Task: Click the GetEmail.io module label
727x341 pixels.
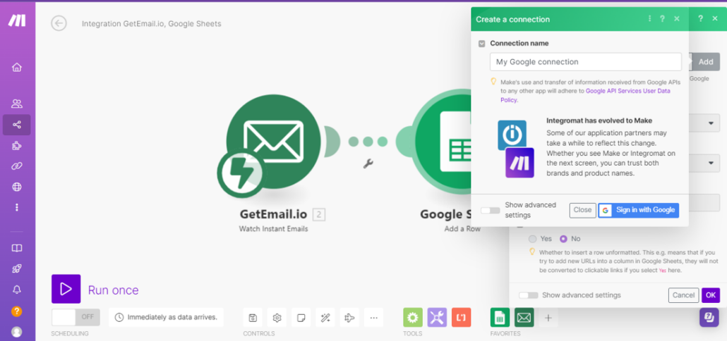Action: 273,214
